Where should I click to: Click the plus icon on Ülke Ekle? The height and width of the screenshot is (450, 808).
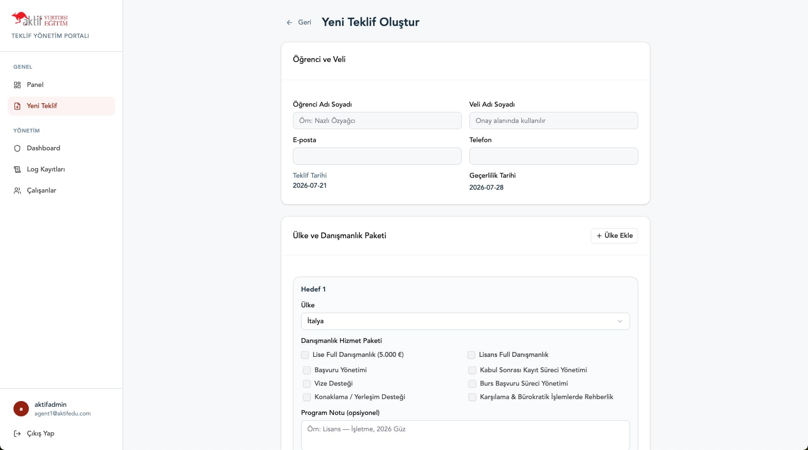(x=599, y=236)
